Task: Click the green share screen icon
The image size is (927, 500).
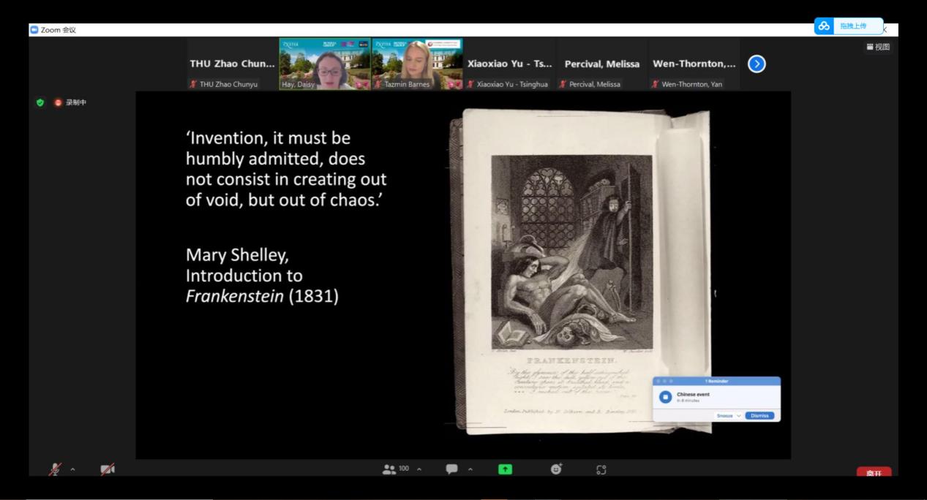Action: click(x=505, y=469)
